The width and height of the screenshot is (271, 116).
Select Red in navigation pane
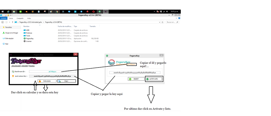(x=5, y=44)
